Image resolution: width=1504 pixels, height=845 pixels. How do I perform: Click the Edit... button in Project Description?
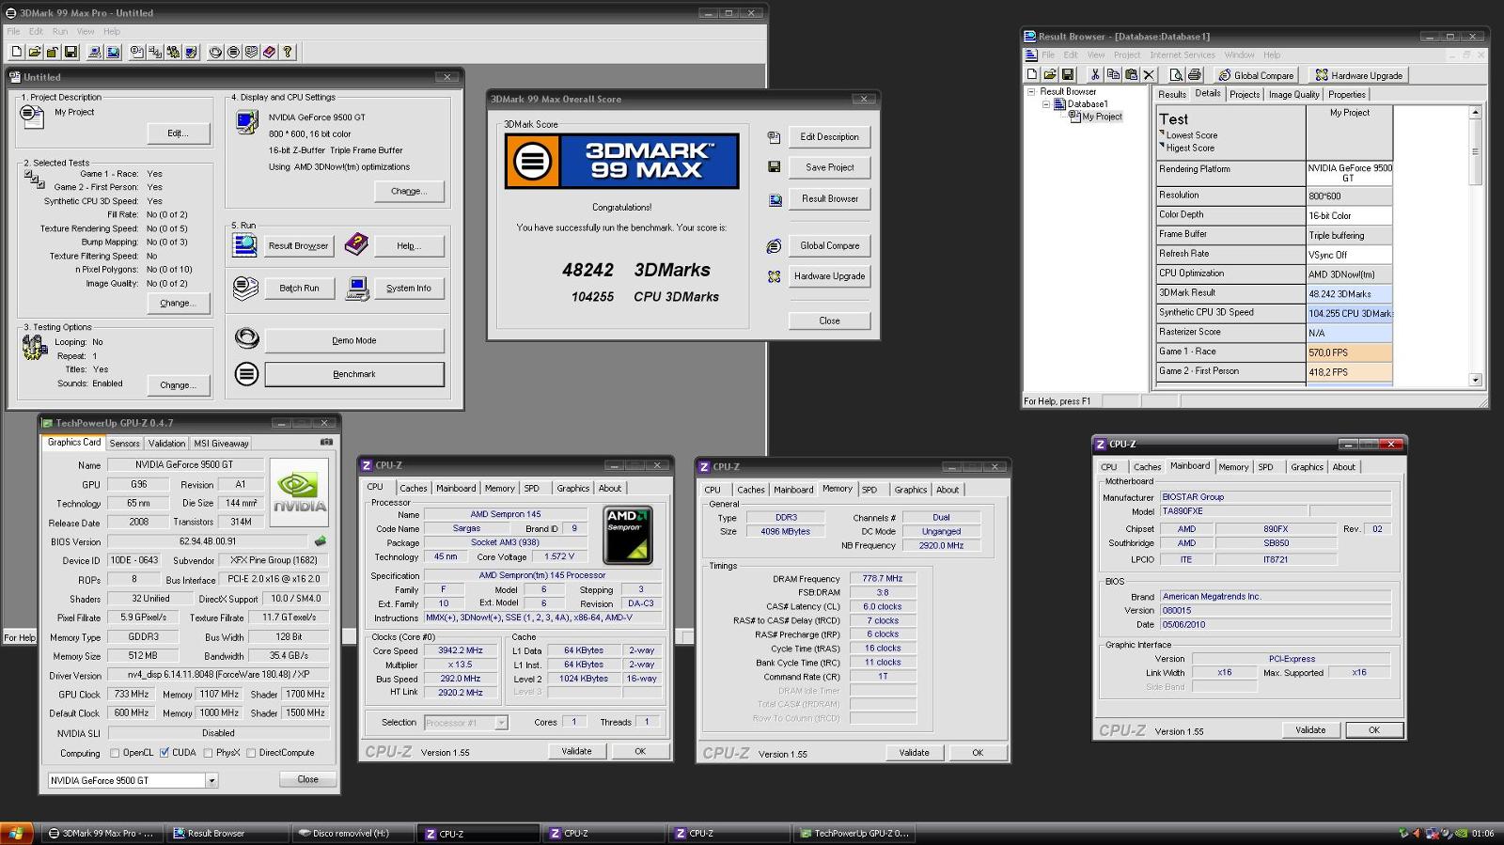[179, 133]
